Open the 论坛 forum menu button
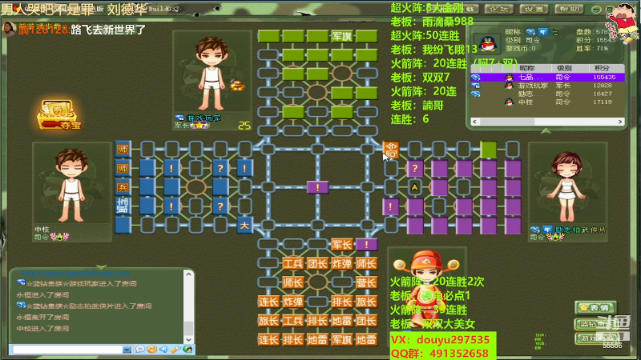 point(499,9)
